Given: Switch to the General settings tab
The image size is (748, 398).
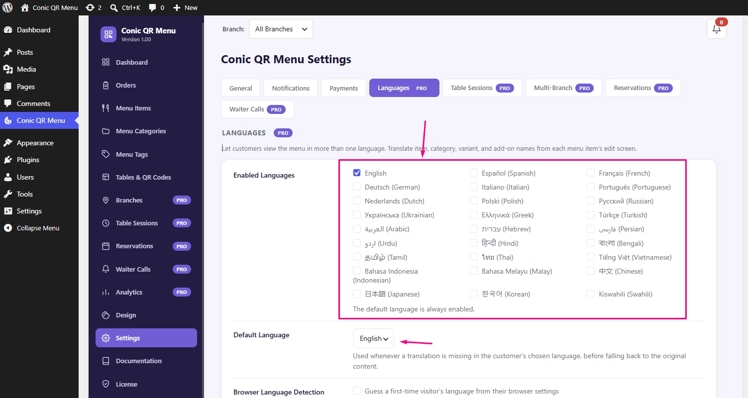Looking at the screenshot, I should 240,88.
